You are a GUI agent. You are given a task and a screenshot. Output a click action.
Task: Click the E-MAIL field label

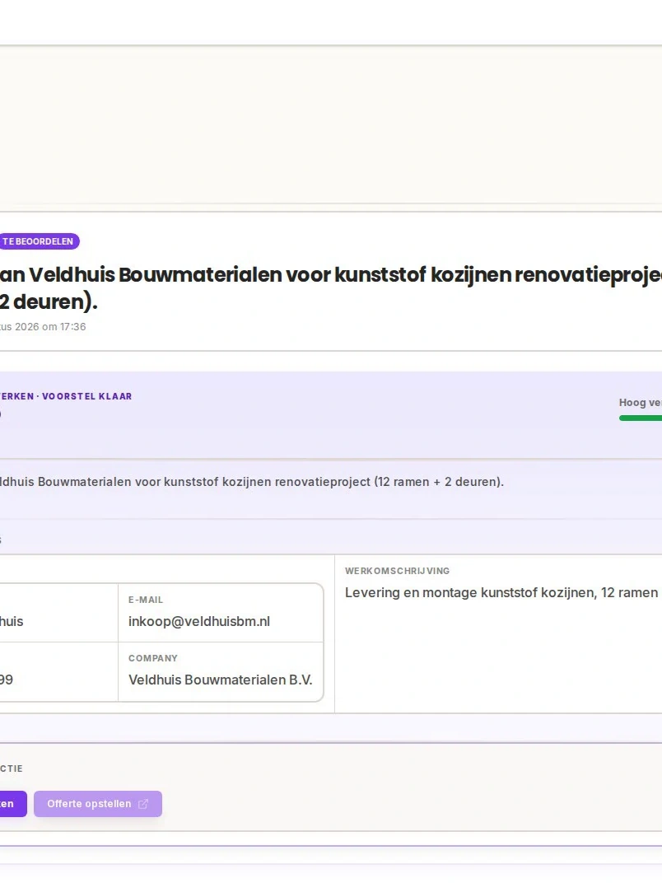point(146,600)
